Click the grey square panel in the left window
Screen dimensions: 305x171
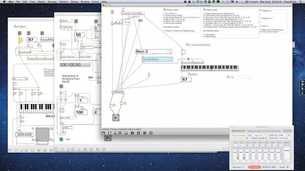pyautogui.click(x=42, y=134)
